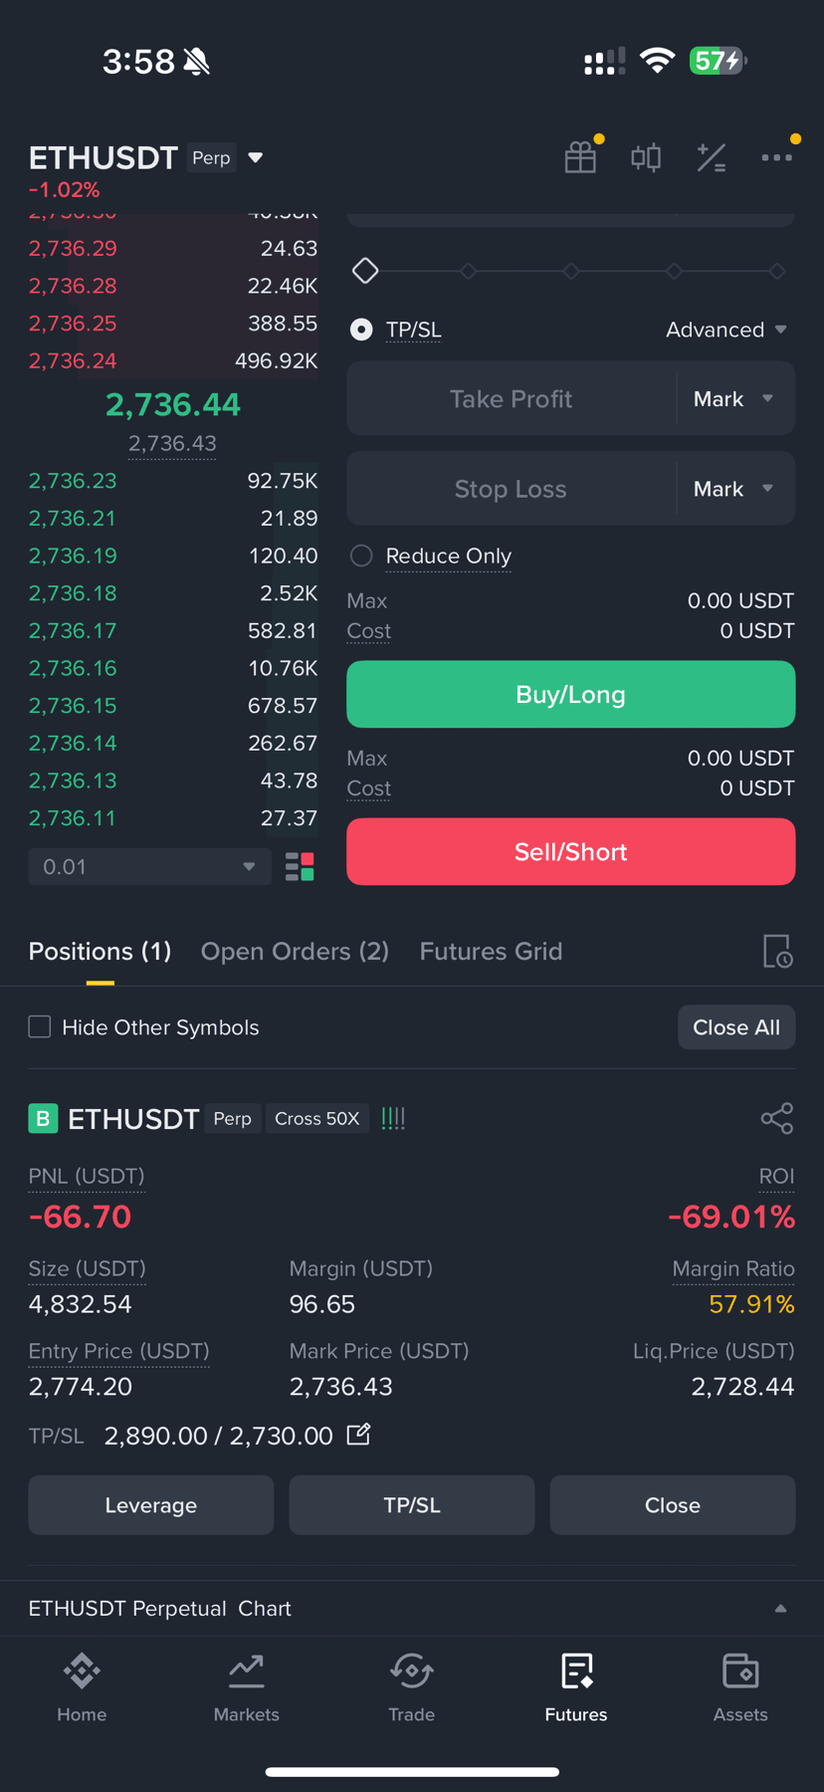Open the candlestick chart icon

(646, 157)
